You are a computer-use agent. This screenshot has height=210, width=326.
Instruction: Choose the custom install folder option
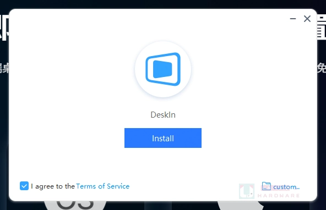point(280,186)
